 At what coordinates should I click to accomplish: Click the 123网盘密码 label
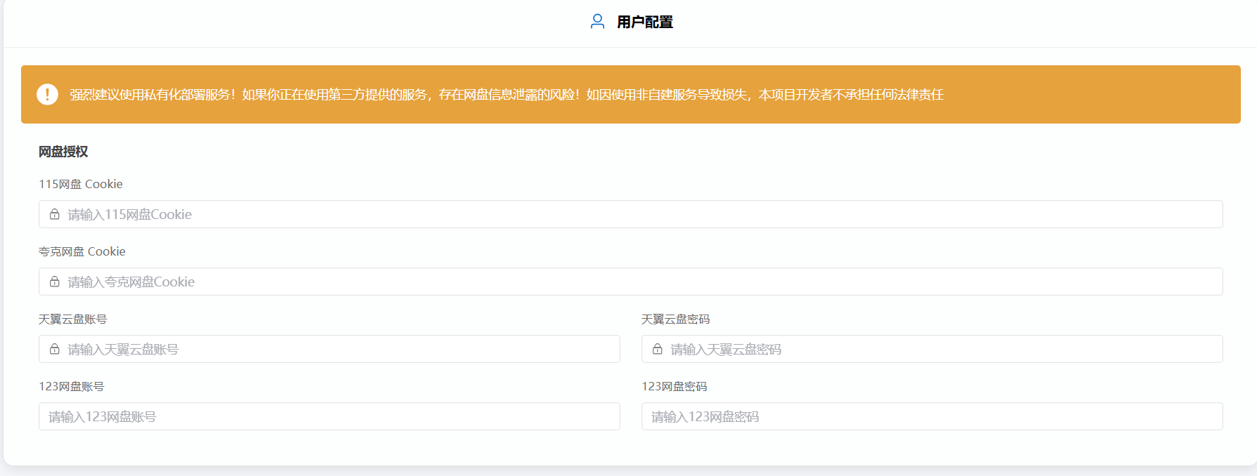tap(674, 386)
